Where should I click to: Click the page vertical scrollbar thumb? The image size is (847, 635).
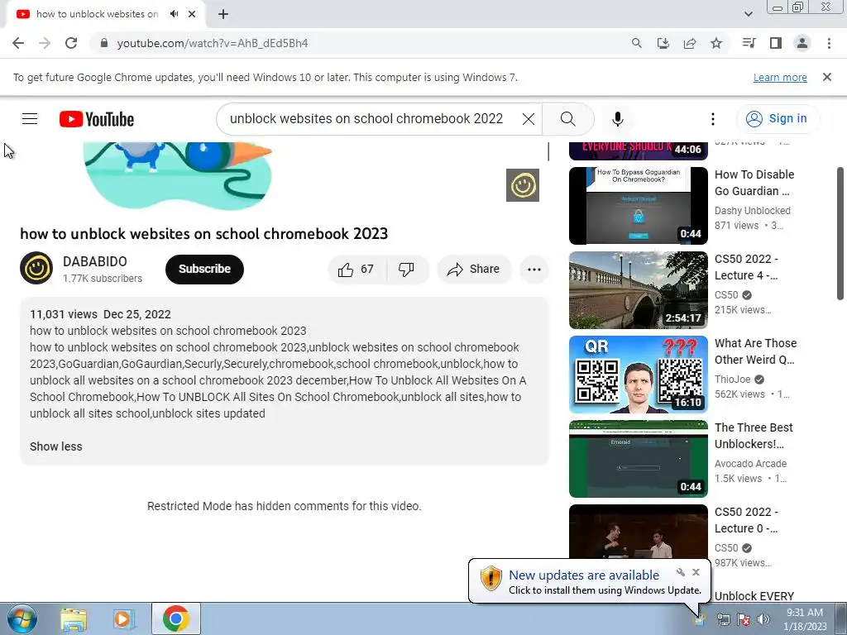(x=840, y=233)
